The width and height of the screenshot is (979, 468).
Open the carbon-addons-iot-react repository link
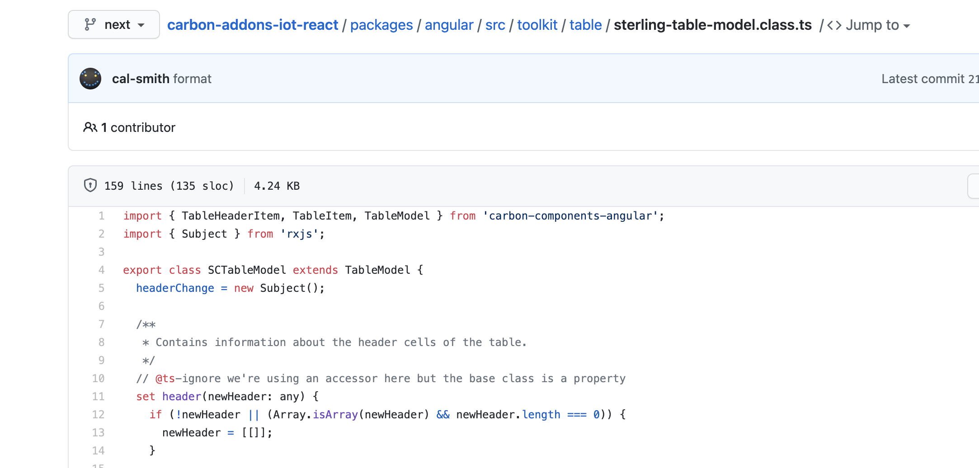253,25
